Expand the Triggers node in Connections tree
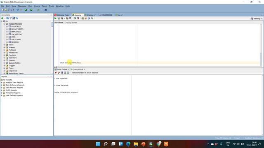This screenshot has width=264, height=148. click(x=5, y=66)
